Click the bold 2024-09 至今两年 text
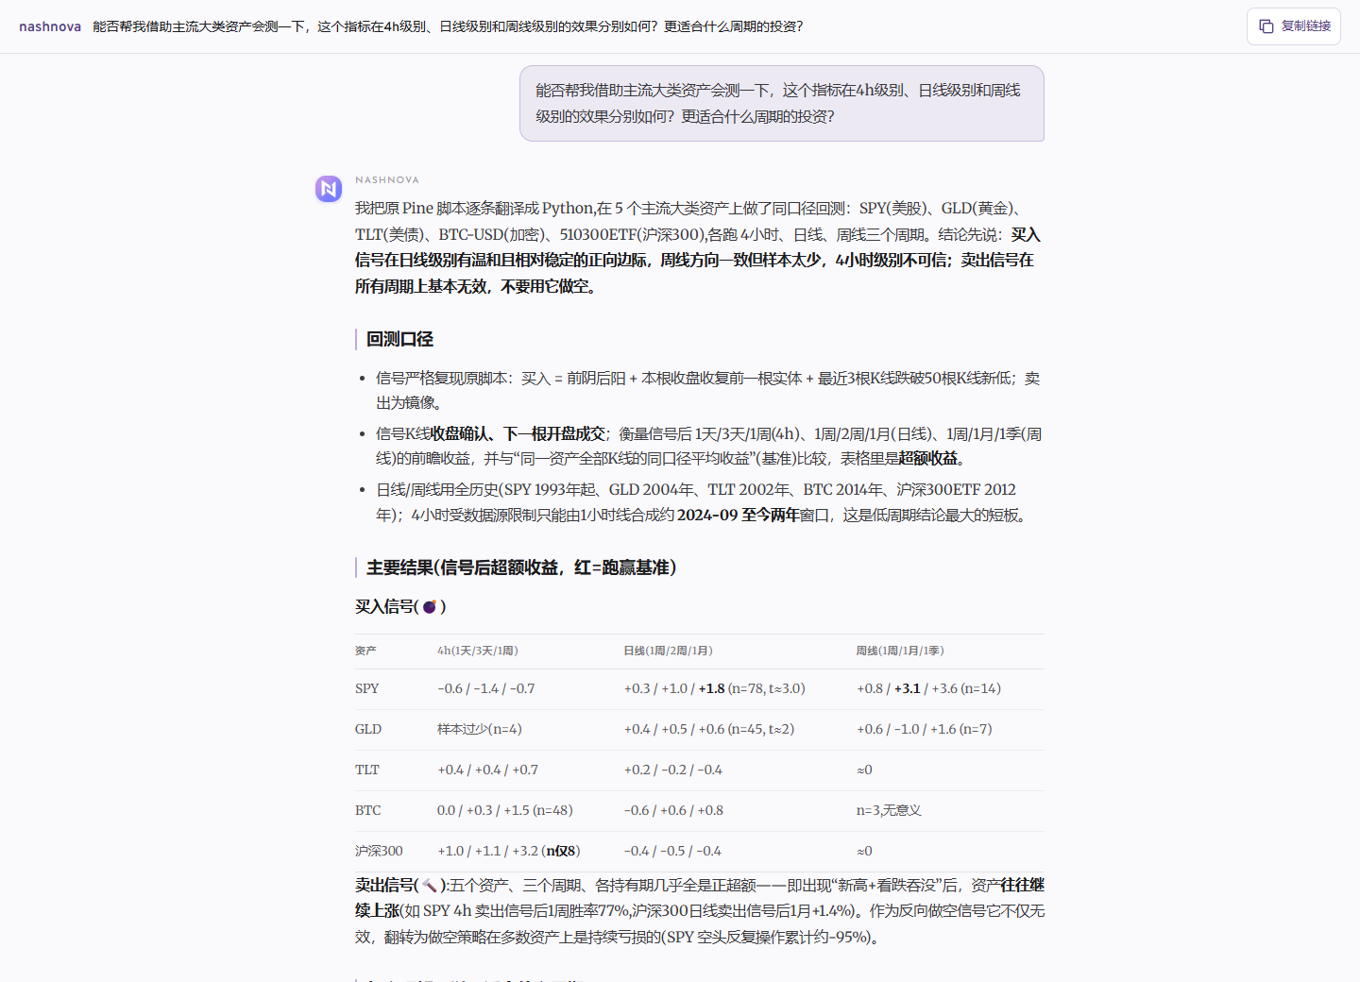 pyautogui.click(x=739, y=515)
